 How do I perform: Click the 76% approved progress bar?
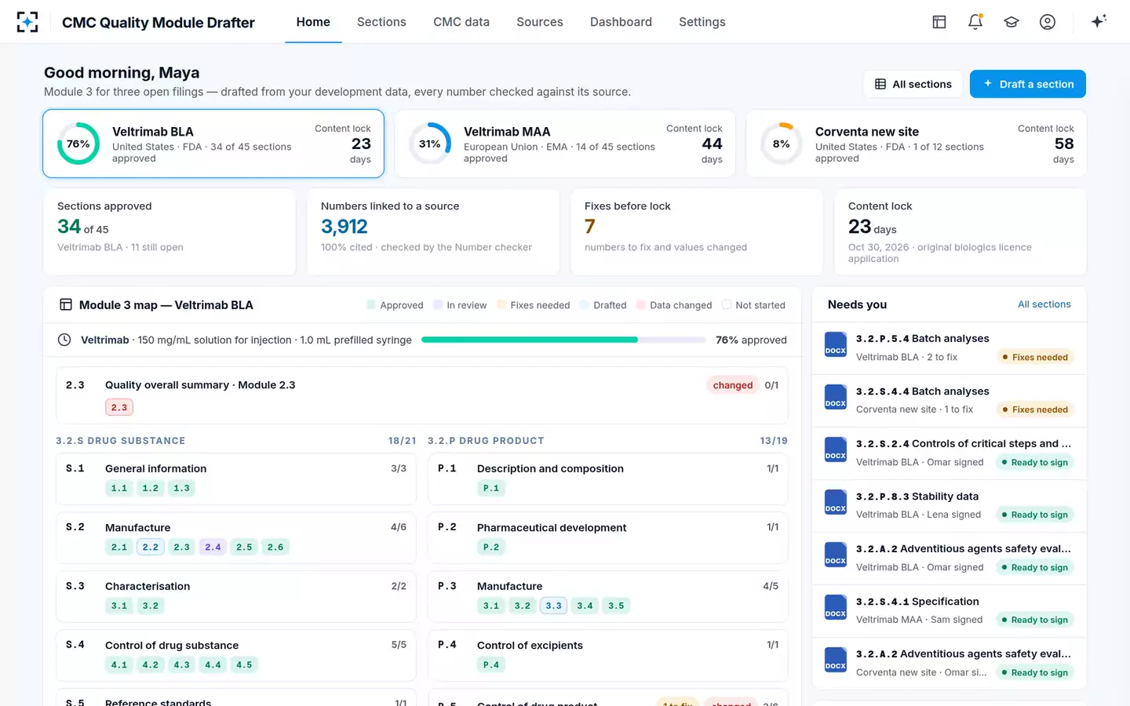[563, 340]
